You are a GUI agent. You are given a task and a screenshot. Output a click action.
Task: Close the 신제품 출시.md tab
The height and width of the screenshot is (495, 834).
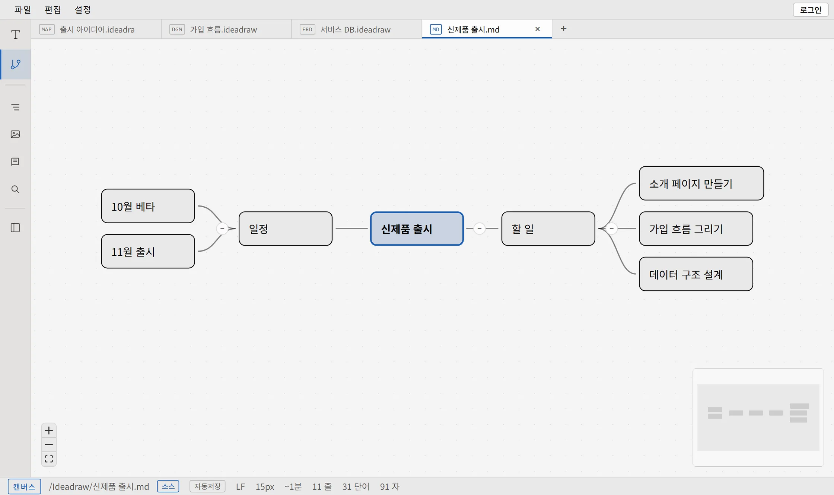click(x=537, y=29)
